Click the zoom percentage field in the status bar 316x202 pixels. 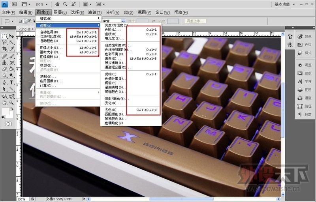coord(22,199)
